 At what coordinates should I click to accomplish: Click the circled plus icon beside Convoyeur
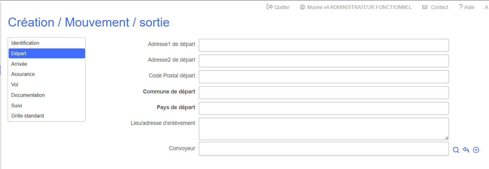point(476,150)
